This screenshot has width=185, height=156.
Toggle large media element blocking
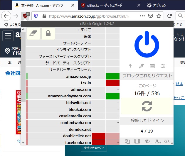[137, 141]
